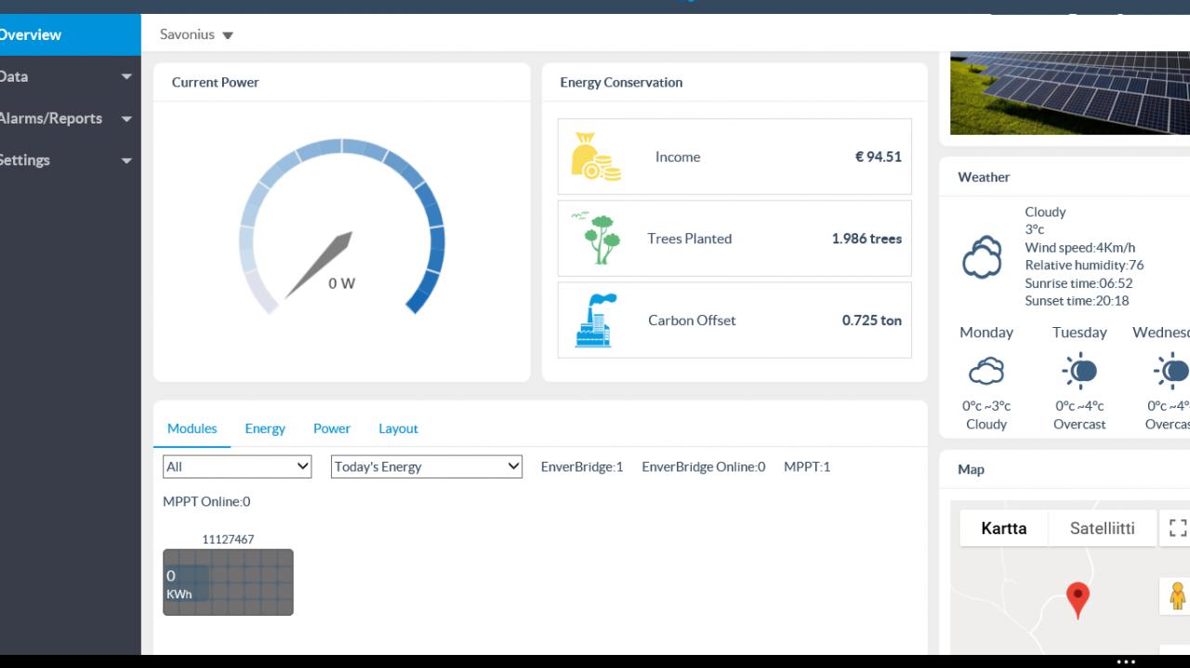This screenshot has width=1190, height=668.
Task: Click the Sunset time:20:18 text
Action: [x=1078, y=301]
